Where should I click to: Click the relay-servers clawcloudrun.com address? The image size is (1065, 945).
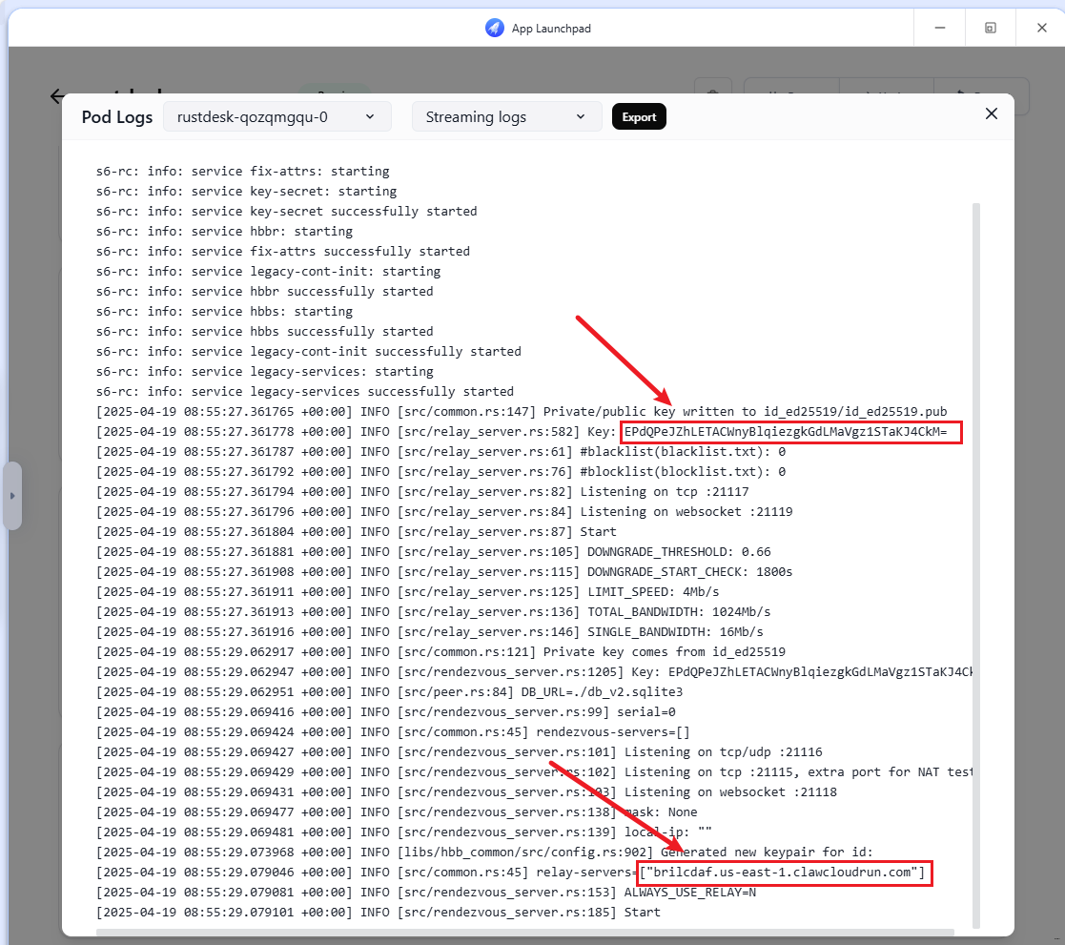pos(782,873)
